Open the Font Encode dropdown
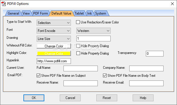 coord(54,31)
